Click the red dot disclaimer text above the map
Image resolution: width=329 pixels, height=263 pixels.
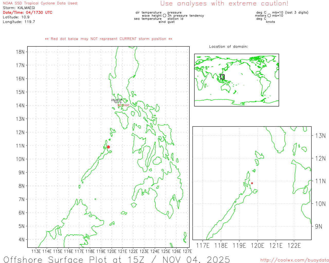pos(108,39)
